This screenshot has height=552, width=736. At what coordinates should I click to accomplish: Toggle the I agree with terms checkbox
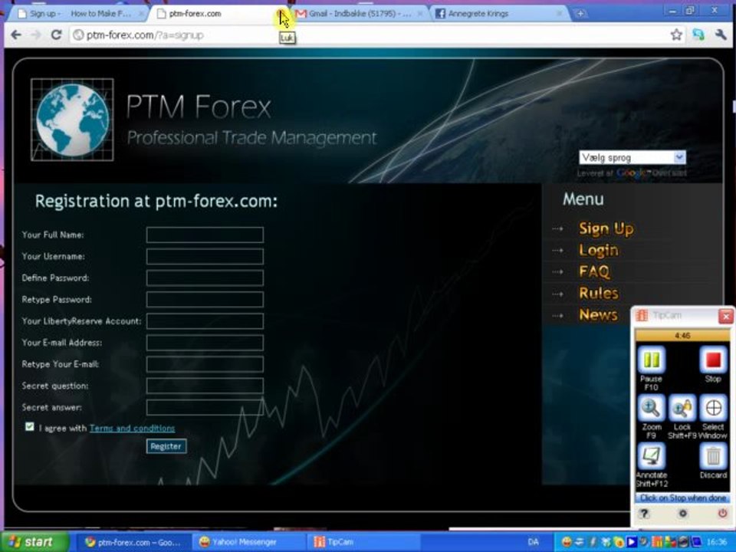click(x=30, y=427)
